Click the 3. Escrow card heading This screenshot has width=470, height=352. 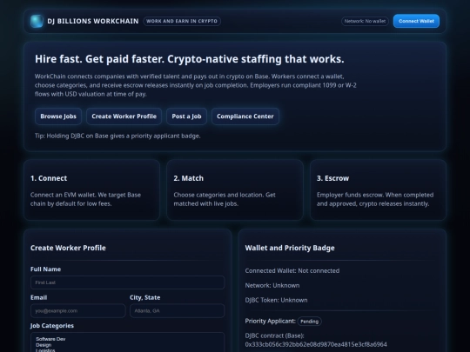pos(332,178)
